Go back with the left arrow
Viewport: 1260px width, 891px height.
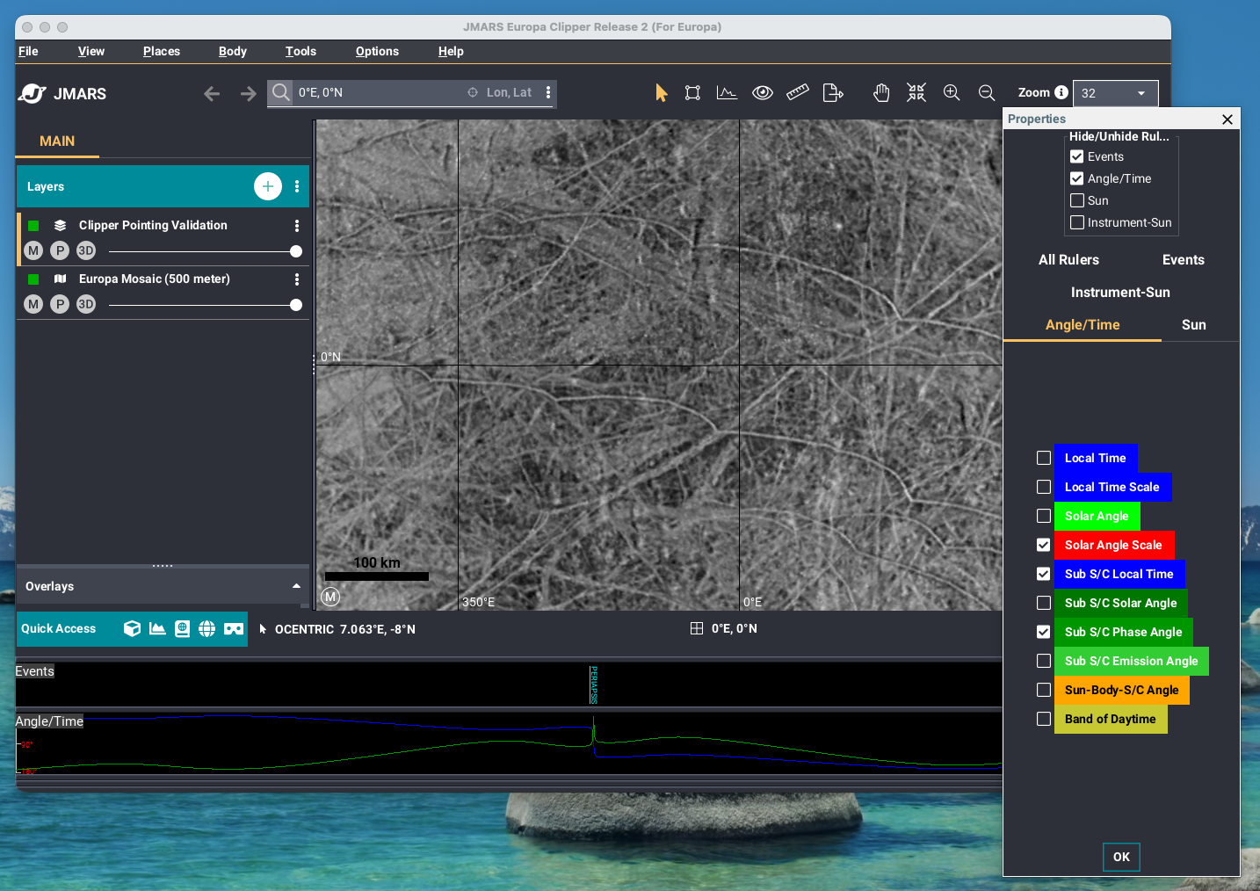point(212,93)
